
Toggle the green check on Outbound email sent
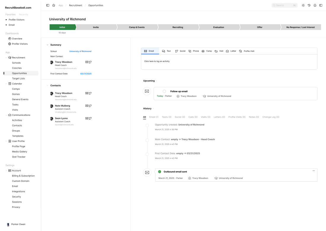(x=160, y=172)
